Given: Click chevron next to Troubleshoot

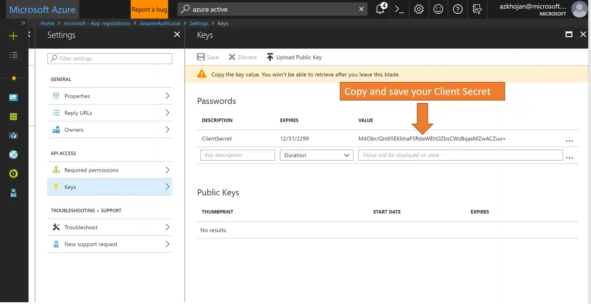Looking at the screenshot, I should (x=167, y=227).
